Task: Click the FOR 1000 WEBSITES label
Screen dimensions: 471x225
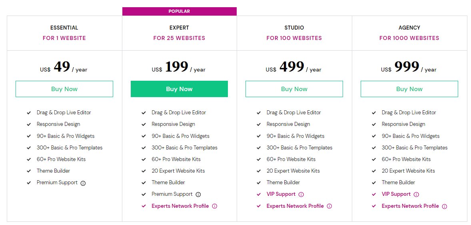Action: click(x=409, y=38)
